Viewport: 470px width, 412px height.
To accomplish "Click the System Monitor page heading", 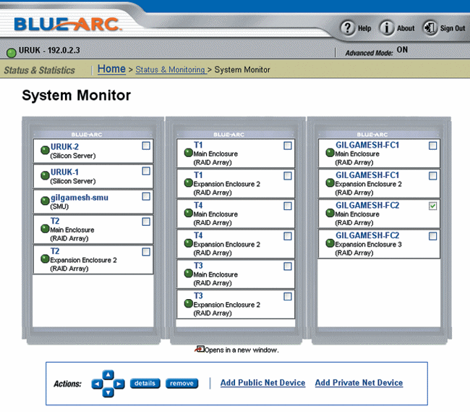I will coord(77,96).
